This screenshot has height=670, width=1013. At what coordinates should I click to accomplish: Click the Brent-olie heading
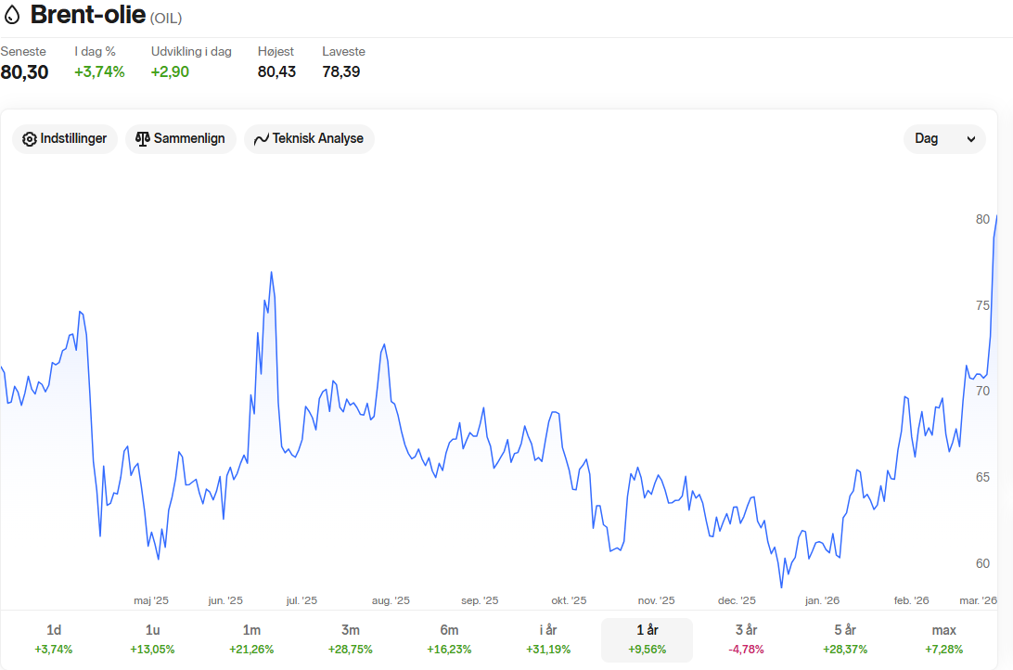coord(88,15)
